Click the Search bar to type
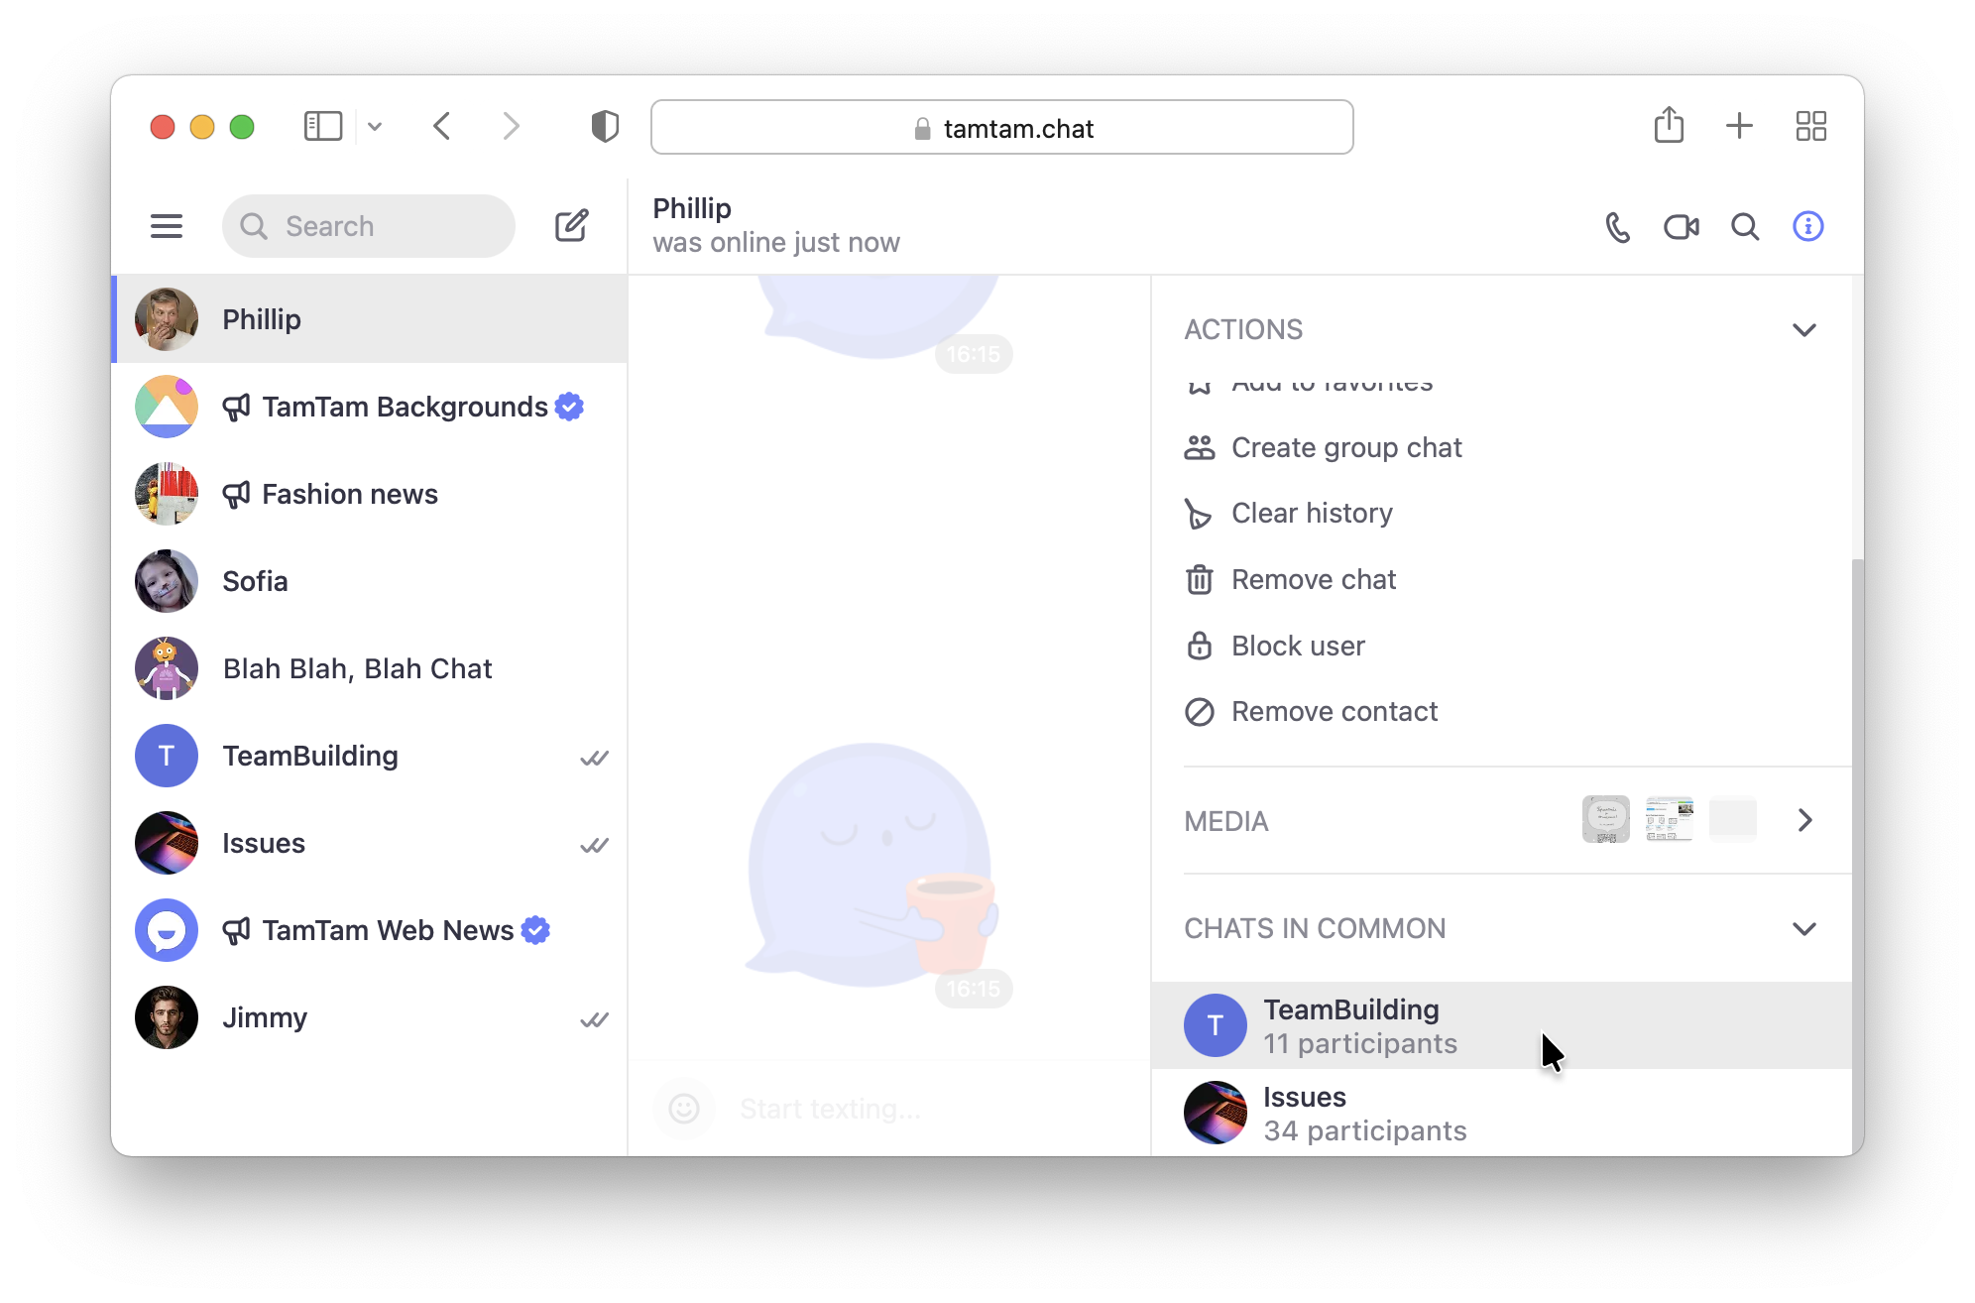Image resolution: width=1975 pixels, height=1303 pixels. [369, 225]
